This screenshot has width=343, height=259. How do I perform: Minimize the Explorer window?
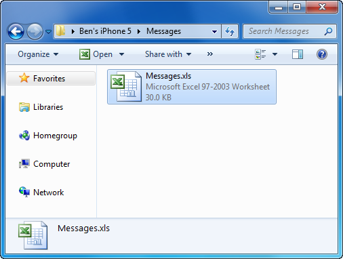(x=278, y=7)
